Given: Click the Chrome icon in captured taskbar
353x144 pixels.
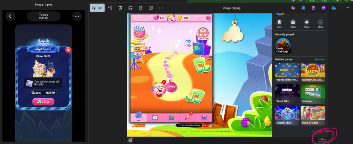Looking at the screenshot, I should tap(130, 140).
